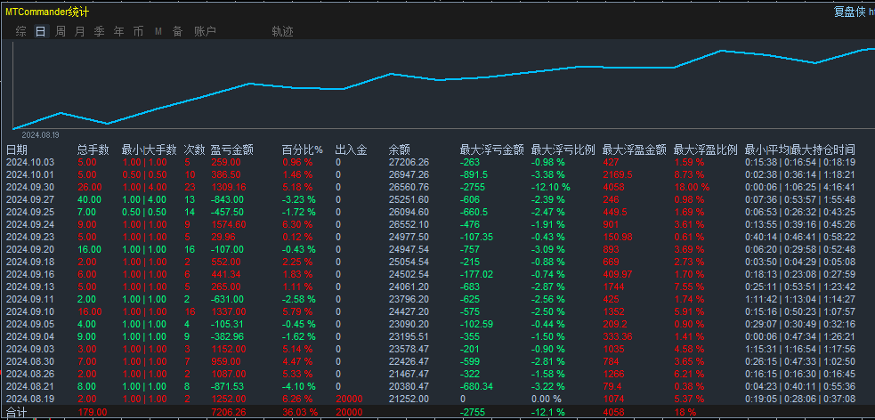Image resolution: width=875 pixels, height=420 pixels.
Task: Click the 2169.5 max floating profit cell
Action: 618,174
